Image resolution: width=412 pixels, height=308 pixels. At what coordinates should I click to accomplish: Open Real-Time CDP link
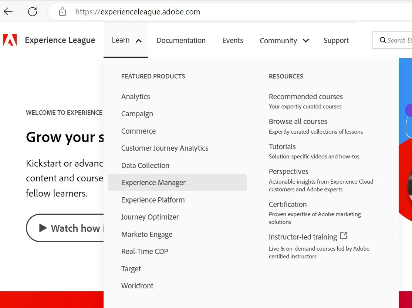145,251
